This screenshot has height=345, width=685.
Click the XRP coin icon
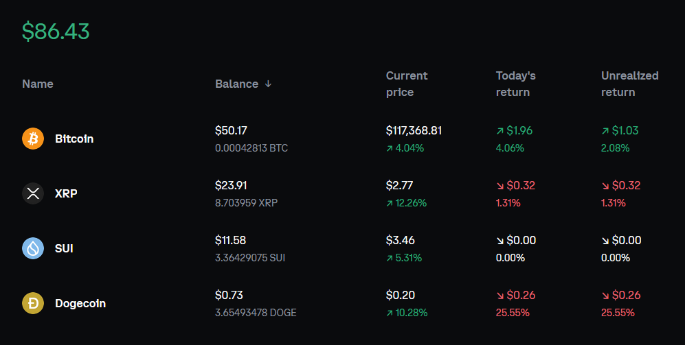click(x=33, y=193)
